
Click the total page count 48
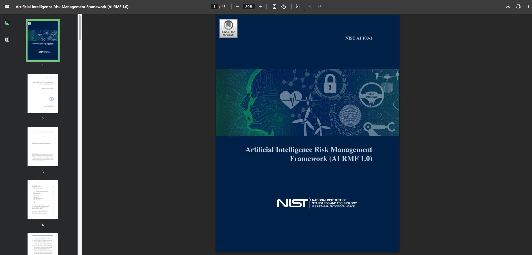coord(223,7)
